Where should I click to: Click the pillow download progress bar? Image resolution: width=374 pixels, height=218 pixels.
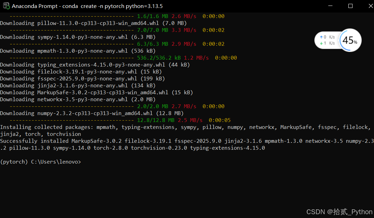point(72,30)
